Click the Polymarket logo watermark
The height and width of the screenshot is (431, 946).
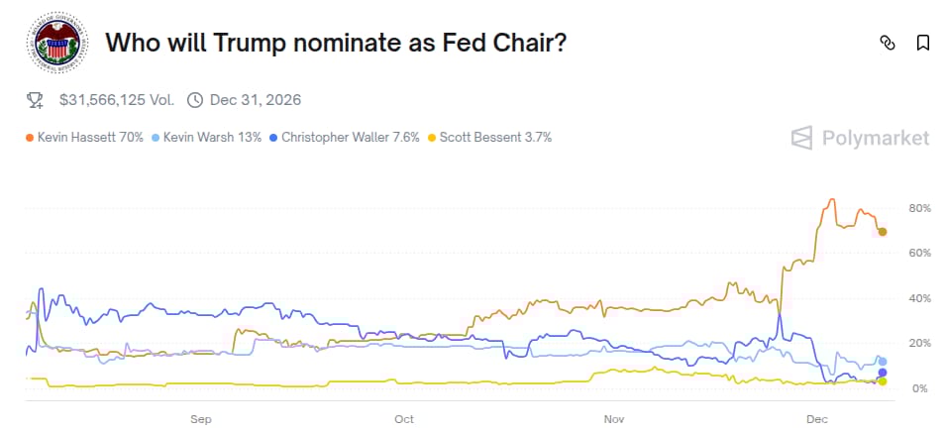pos(860,138)
